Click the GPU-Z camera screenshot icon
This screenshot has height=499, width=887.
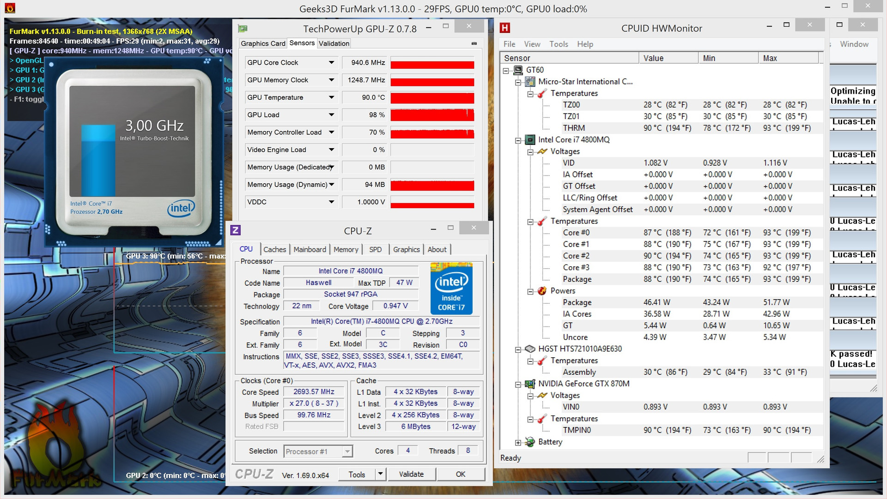click(474, 43)
